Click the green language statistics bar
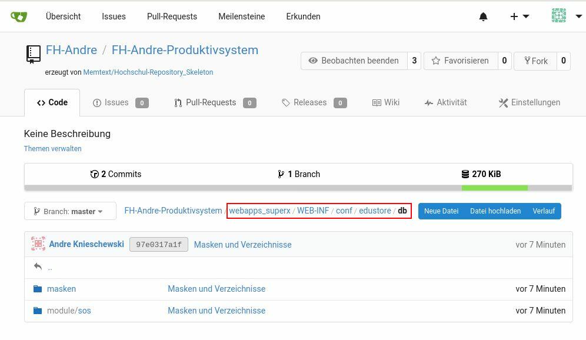This screenshot has height=340, width=586. tap(494, 188)
